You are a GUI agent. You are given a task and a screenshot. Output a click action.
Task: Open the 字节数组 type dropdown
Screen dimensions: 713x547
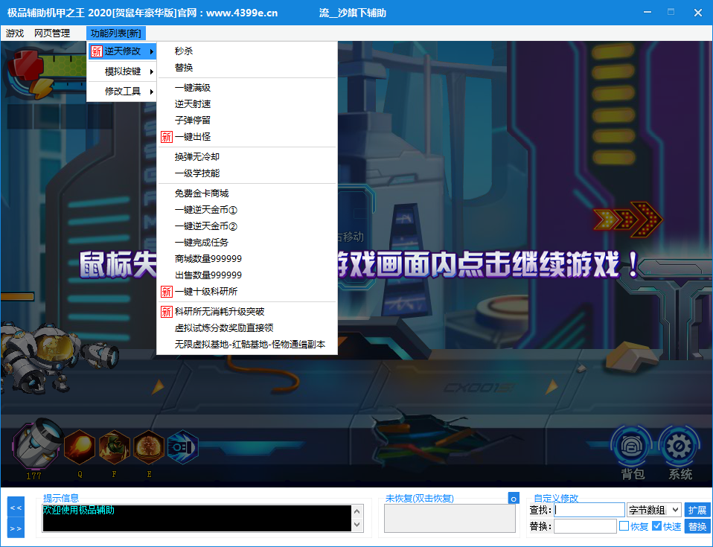654,511
